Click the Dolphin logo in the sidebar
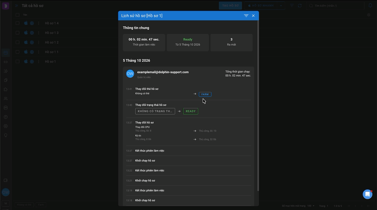 6,6
